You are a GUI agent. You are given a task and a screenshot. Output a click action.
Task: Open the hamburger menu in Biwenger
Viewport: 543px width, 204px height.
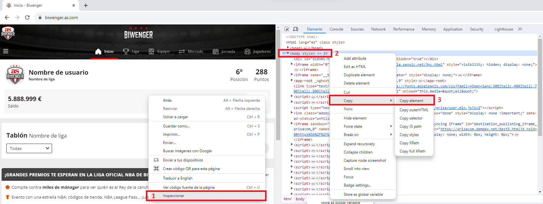pyautogui.click(x=6, y=51)
